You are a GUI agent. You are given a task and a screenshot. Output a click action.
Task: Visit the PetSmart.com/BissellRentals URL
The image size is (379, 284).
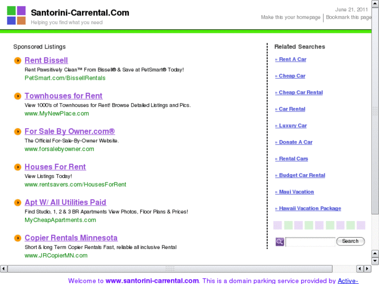tap(65, 78)
